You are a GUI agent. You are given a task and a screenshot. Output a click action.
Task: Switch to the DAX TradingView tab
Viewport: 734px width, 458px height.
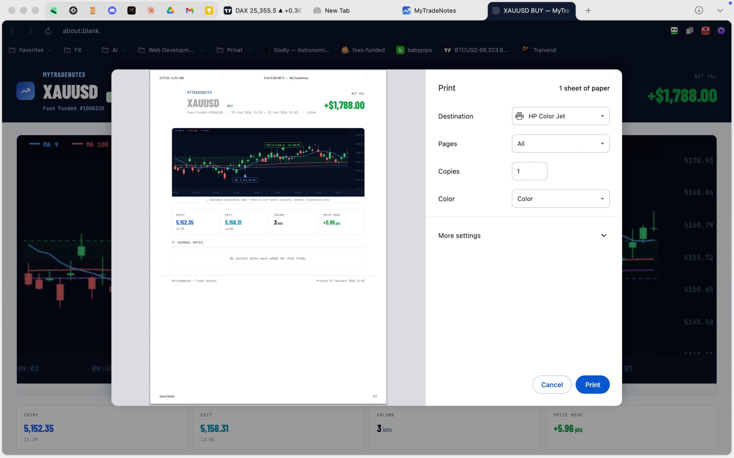tap(263, 11)
